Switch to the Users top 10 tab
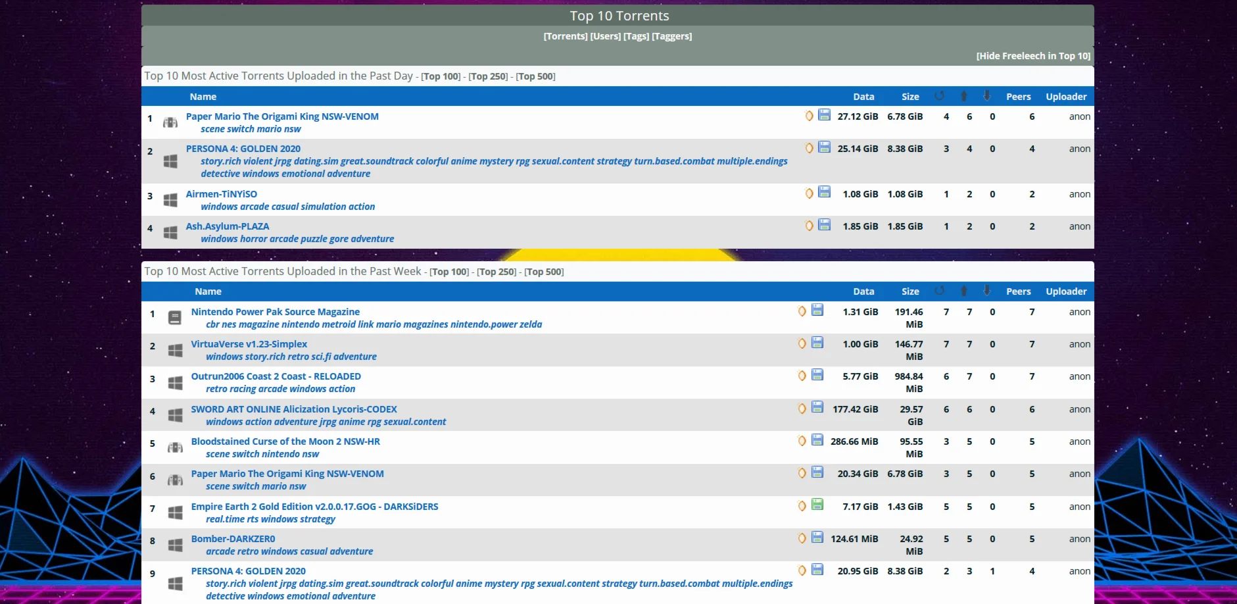This screenshot has width=1237, height=604. tap(605, 36)
